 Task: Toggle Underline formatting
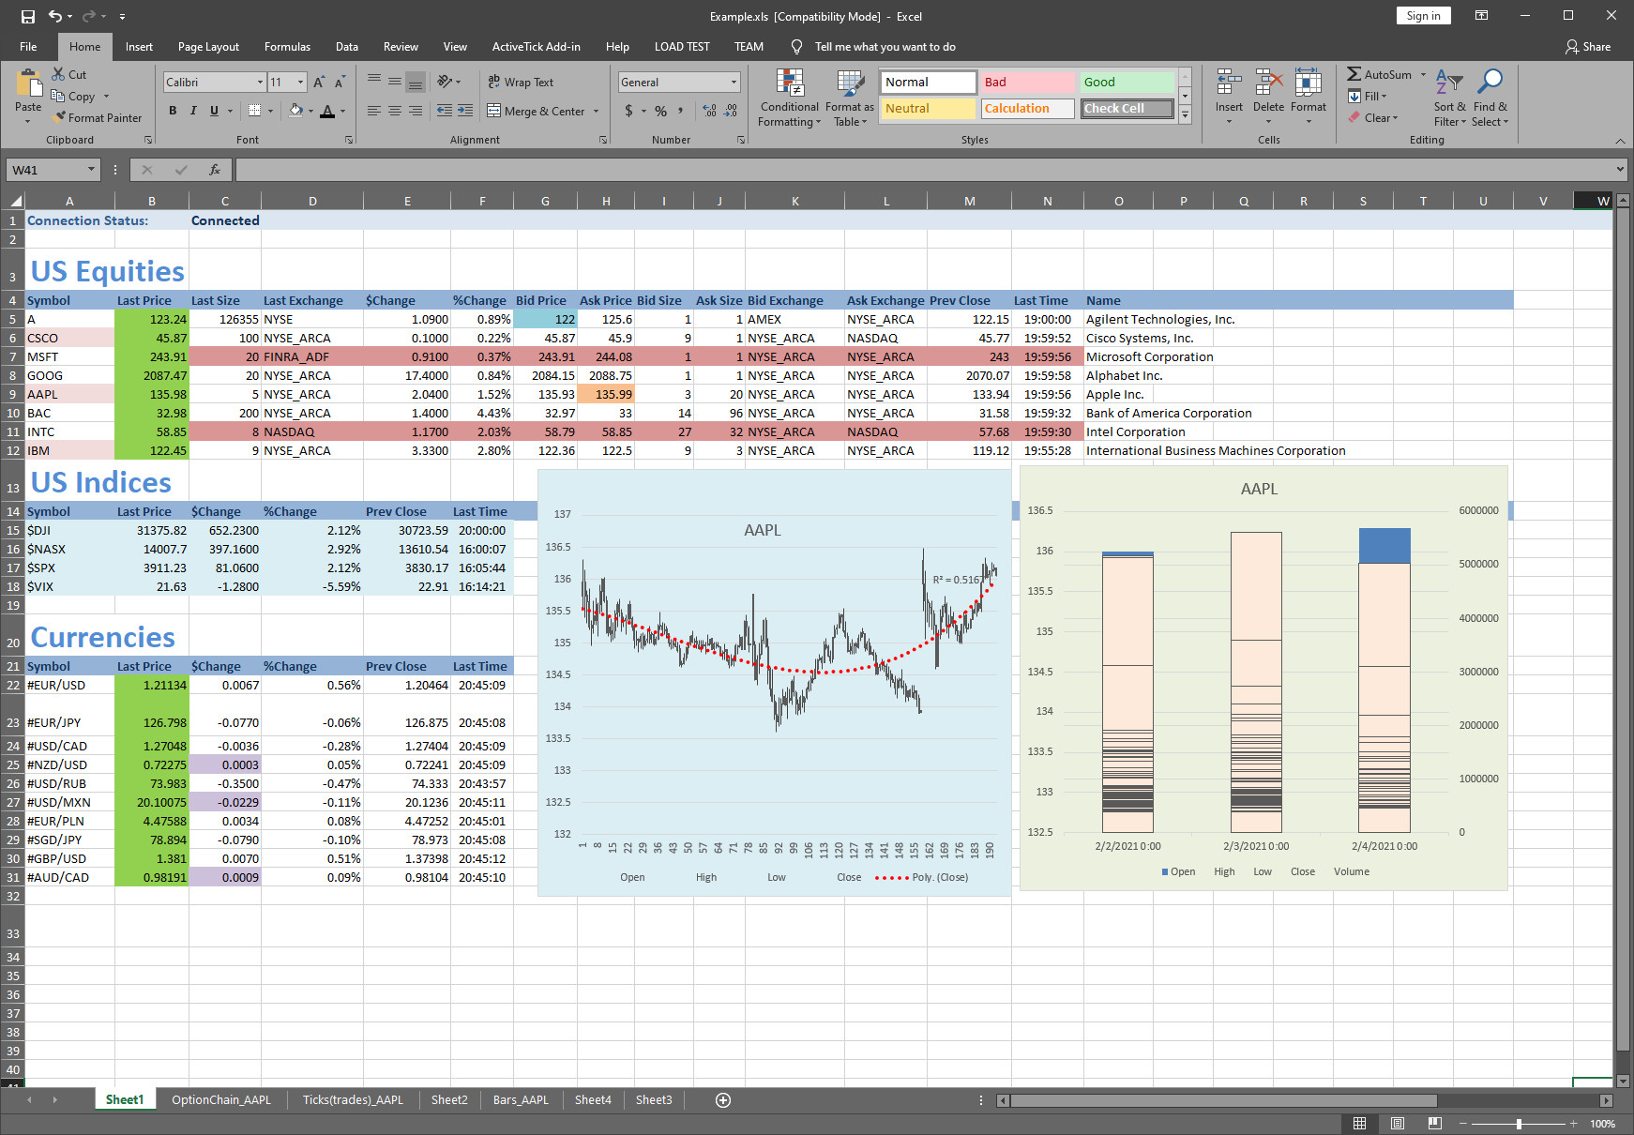pyautogui.click(x=214, y=111)
